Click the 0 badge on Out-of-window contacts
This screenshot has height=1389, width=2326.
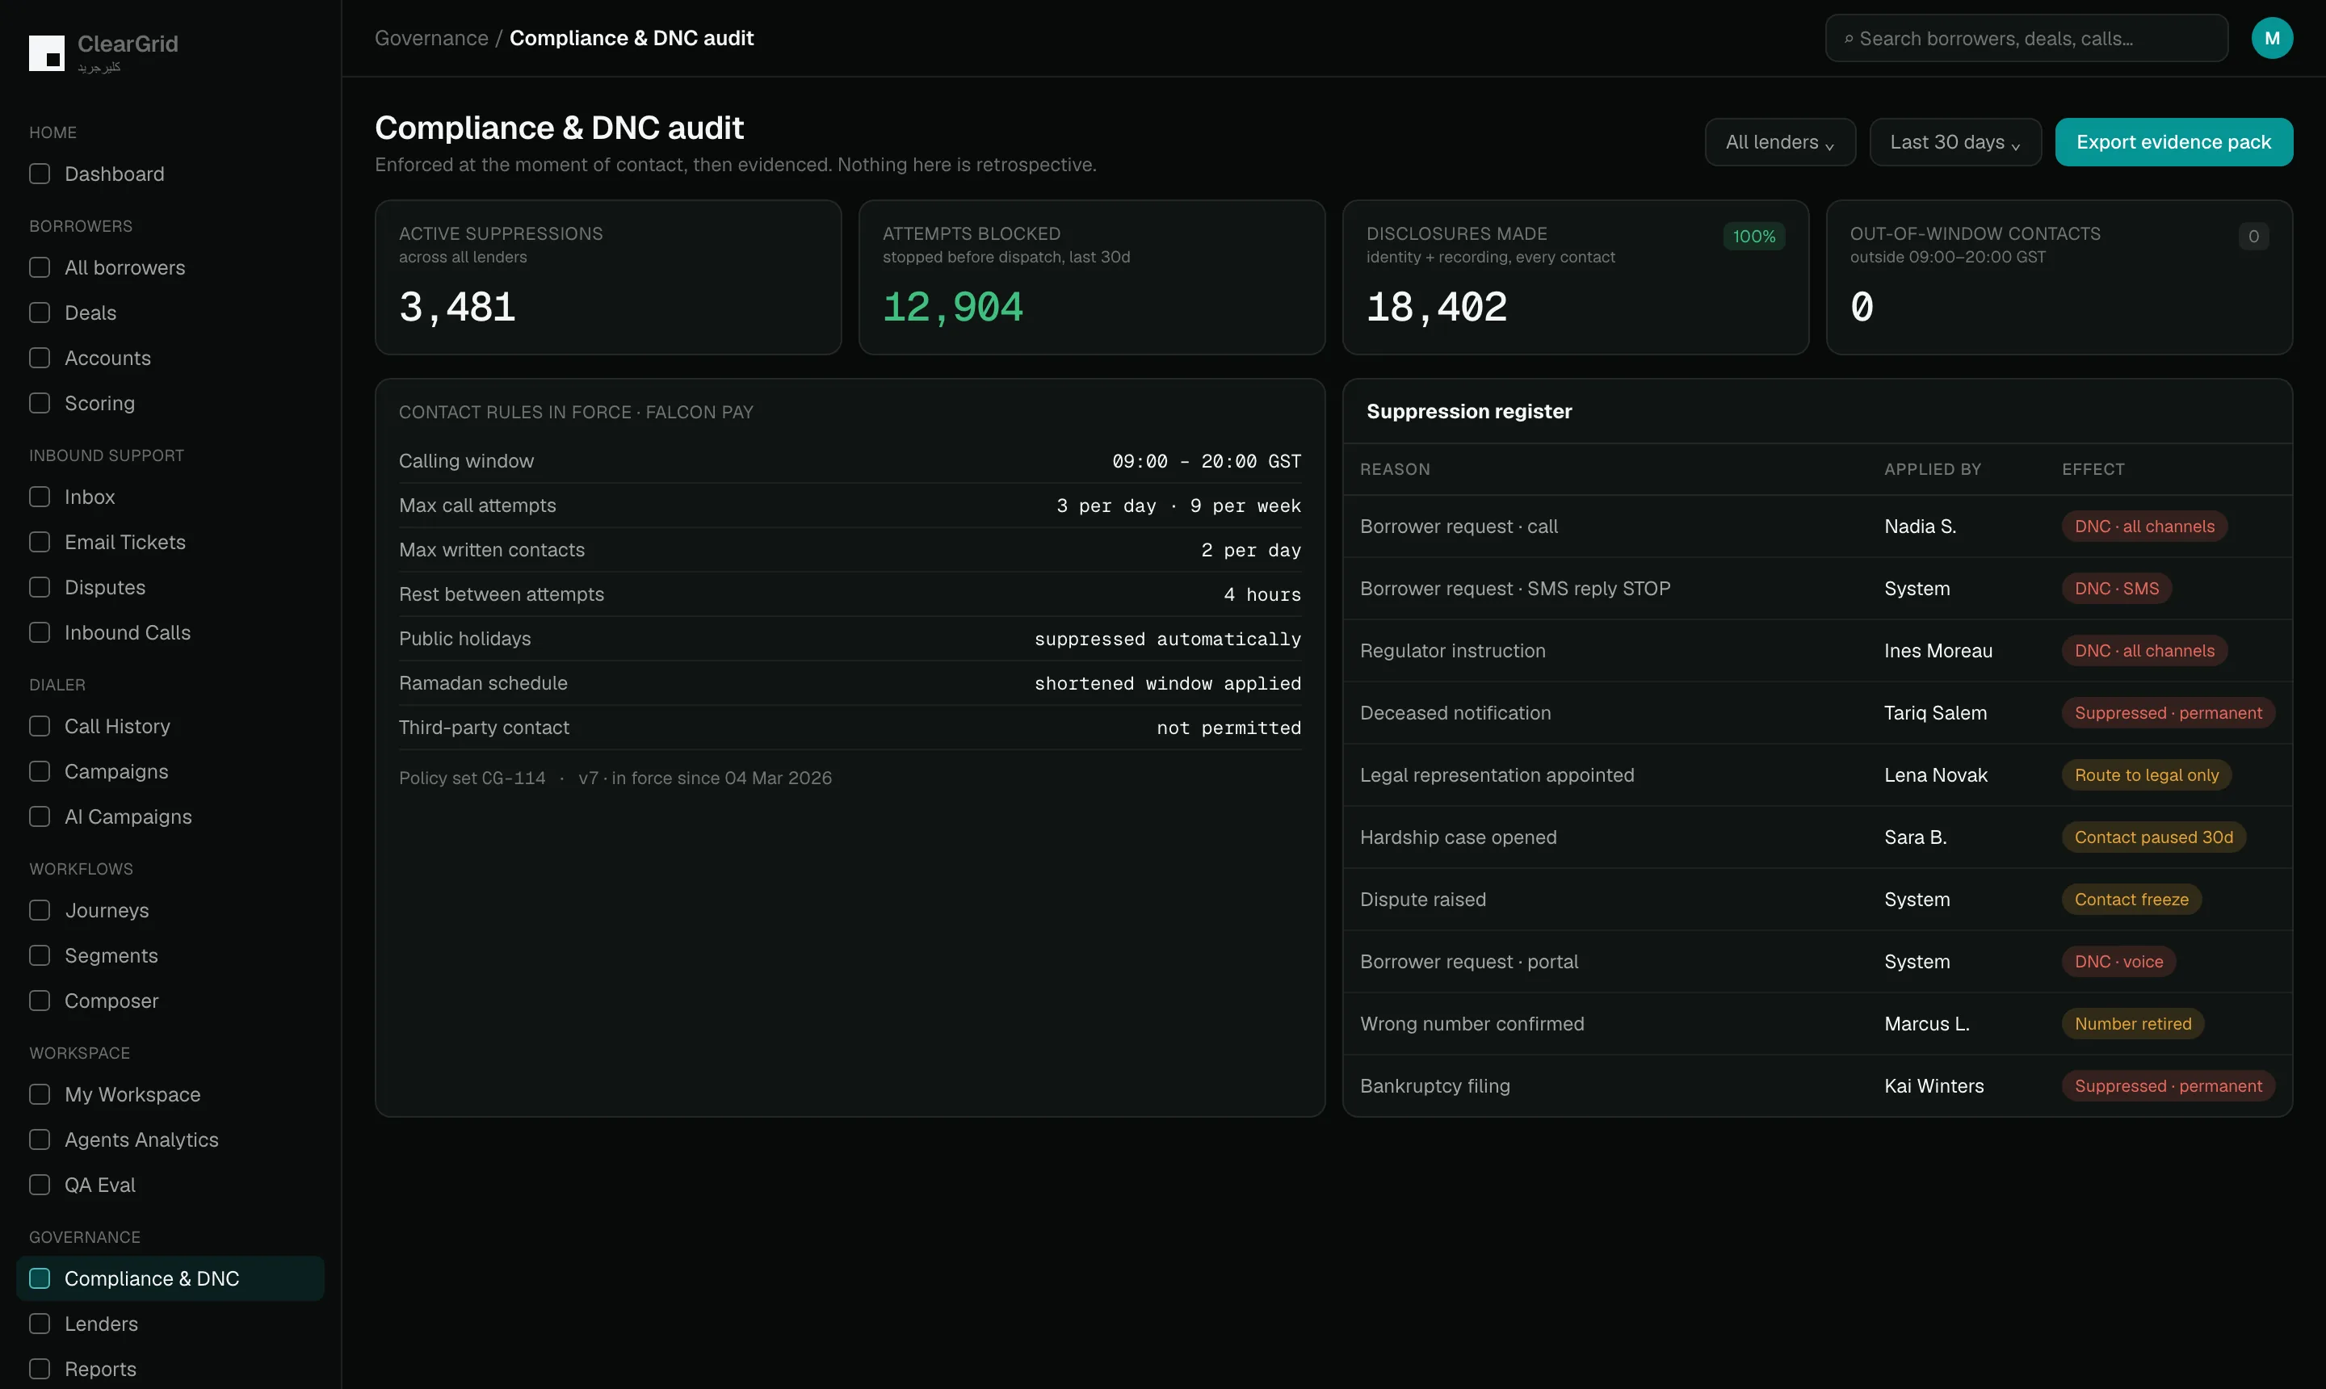pyautogui.click(x=2253, y=237)
